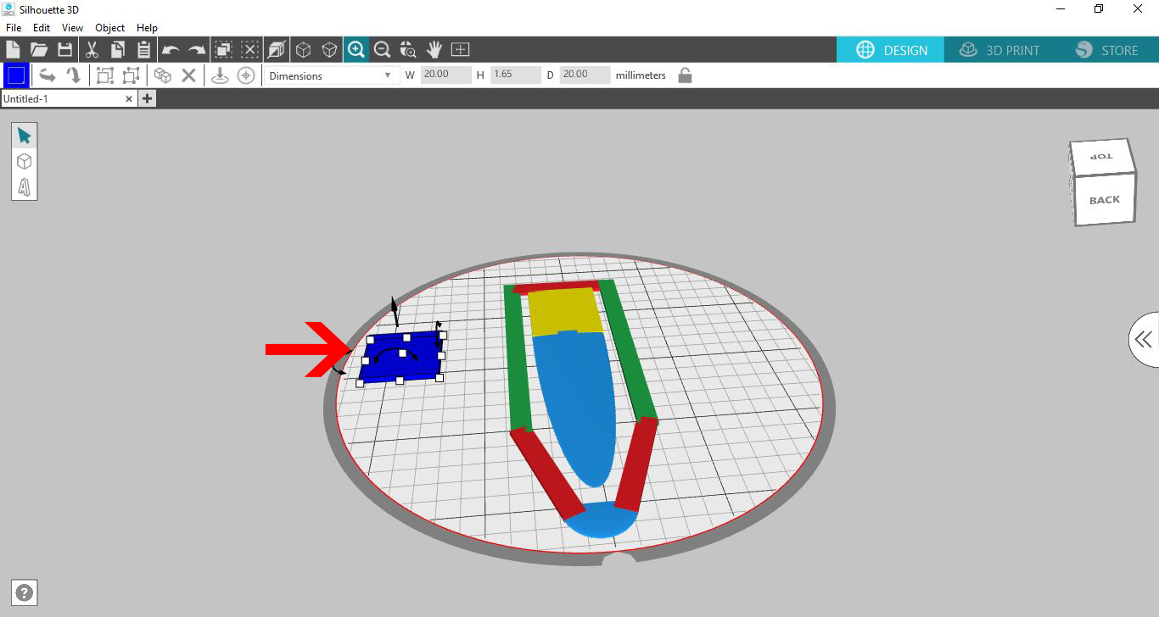
Task: Save the design with the floppy disk icon
Action: coord(65,49)
